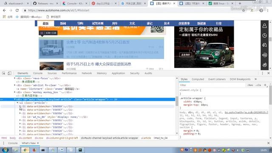Viewport: 272px width, 153px height.
Task: Switch to the Computed styles tab
Action: point(198,79)
